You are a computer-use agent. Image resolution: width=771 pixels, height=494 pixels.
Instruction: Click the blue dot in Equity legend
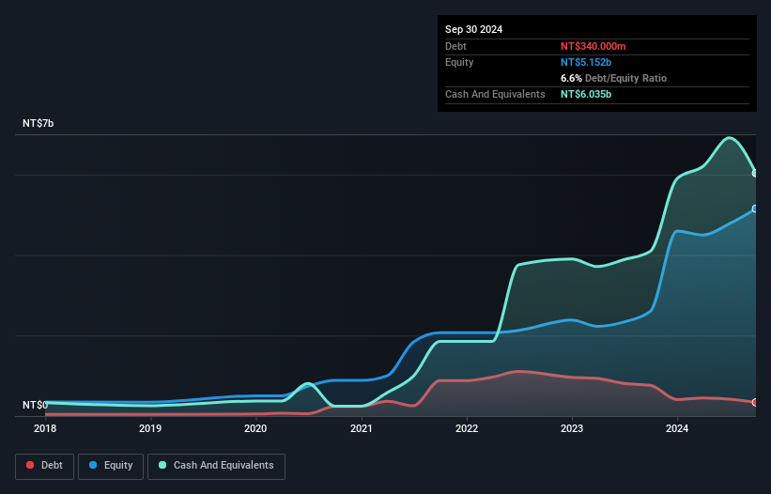(x=93, y=465)
